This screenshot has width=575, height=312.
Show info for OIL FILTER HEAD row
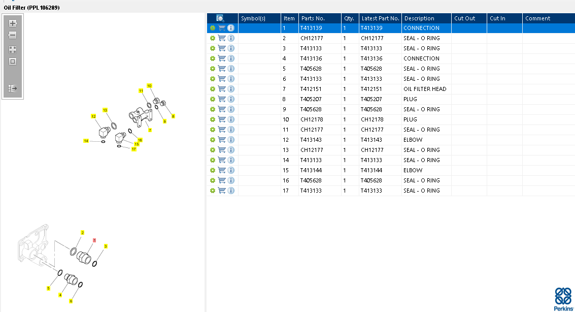click(231, 89)
